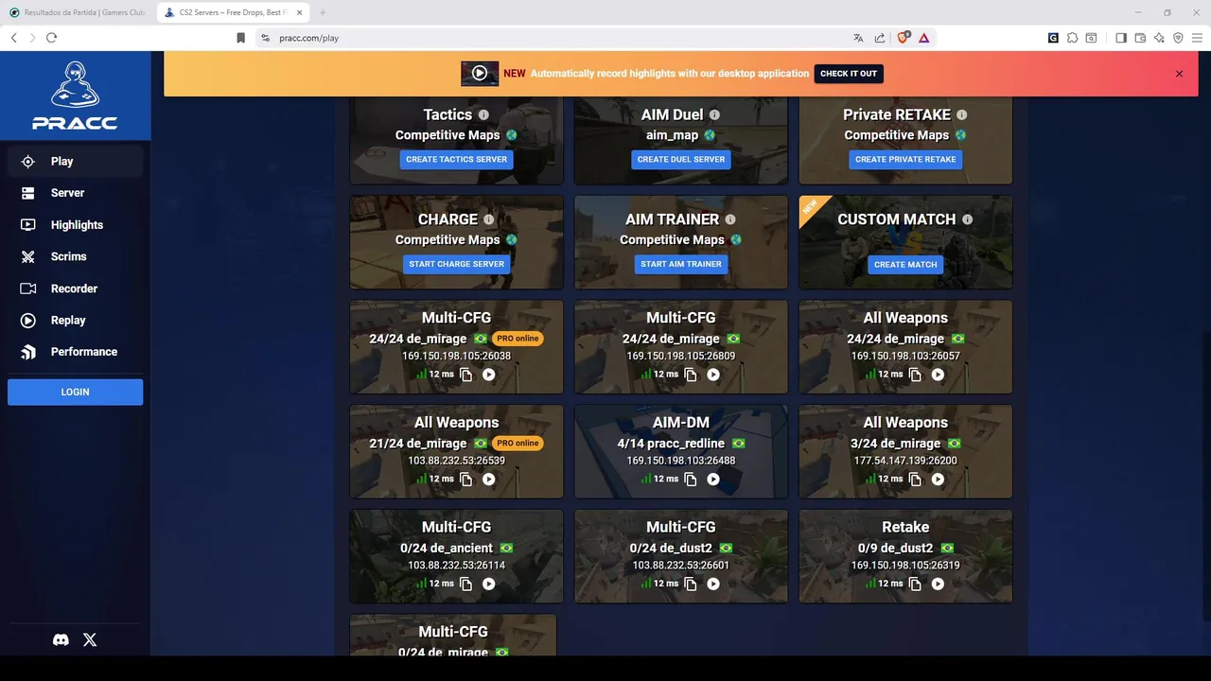
Task: Click globe icon beside aim_map
Action: pos(710,135)
